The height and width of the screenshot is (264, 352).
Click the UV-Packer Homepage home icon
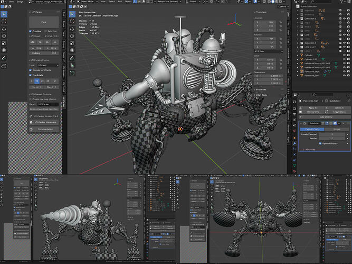31,122
